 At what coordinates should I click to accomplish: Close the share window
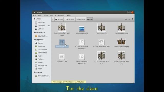pos(132,13)
